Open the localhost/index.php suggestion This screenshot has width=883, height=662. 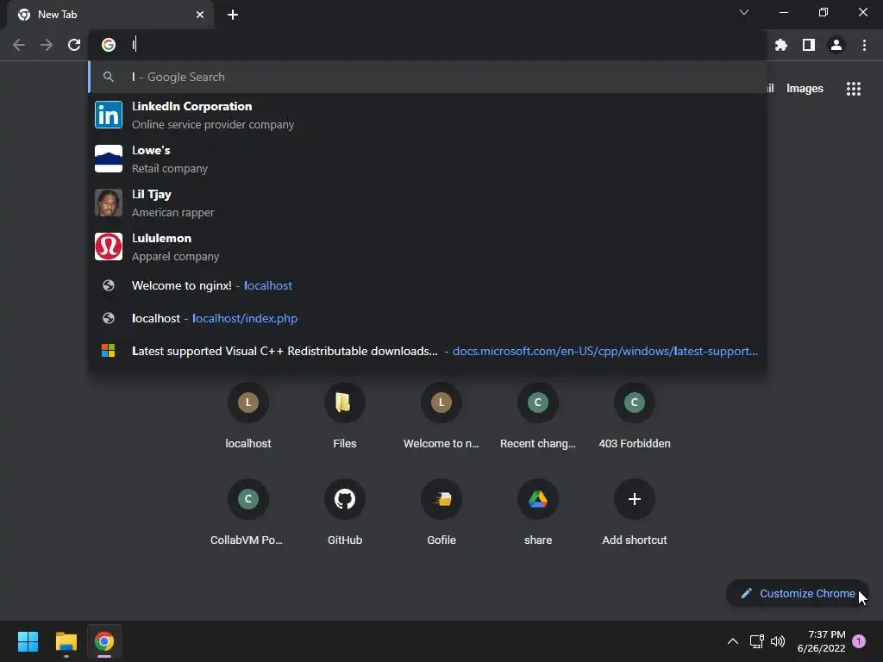click(428, 318)
